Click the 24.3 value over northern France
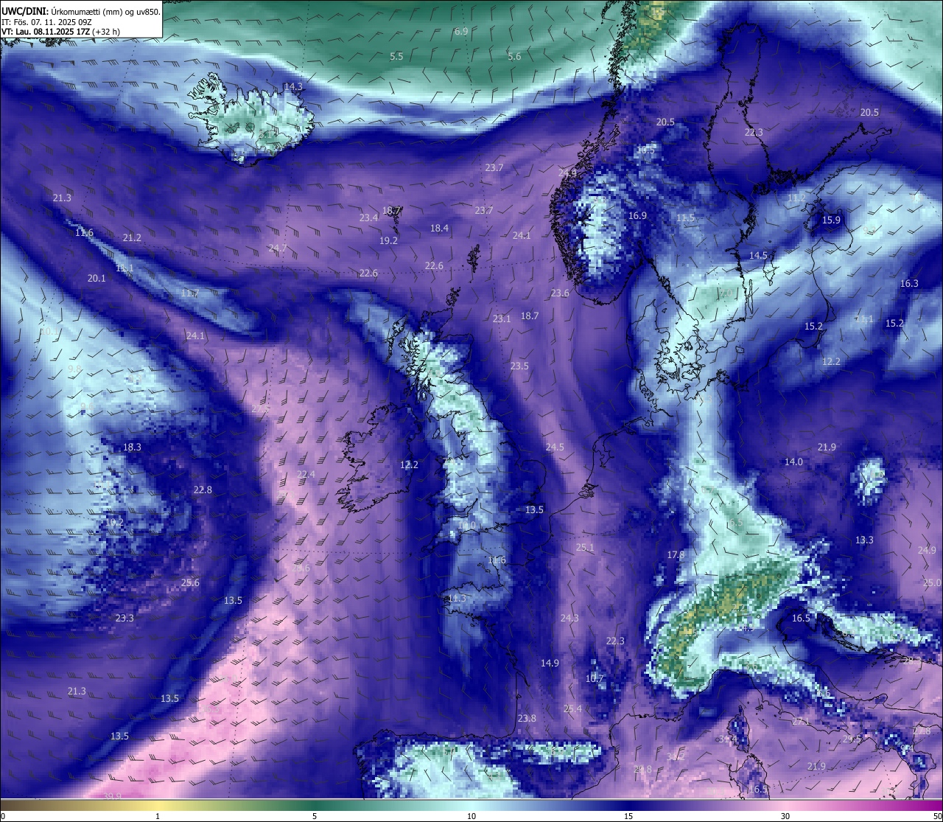The image size is (943, 822). click(x=569, y=619)
